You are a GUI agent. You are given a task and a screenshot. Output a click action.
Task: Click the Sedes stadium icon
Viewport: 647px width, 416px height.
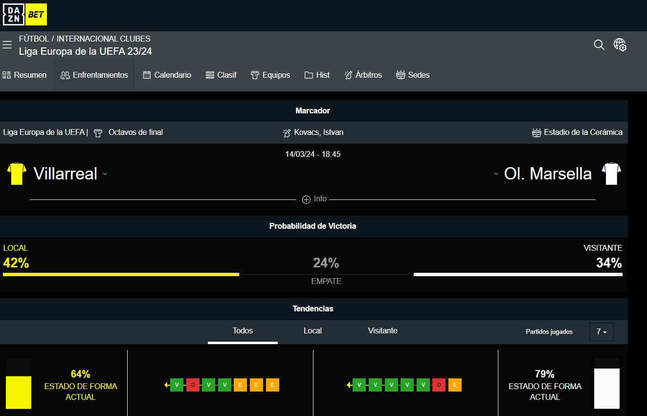pos(401,75)
